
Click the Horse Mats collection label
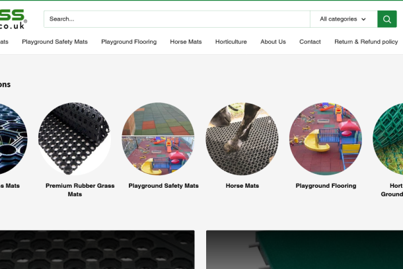pyautogui.click(x=242, y=186)
